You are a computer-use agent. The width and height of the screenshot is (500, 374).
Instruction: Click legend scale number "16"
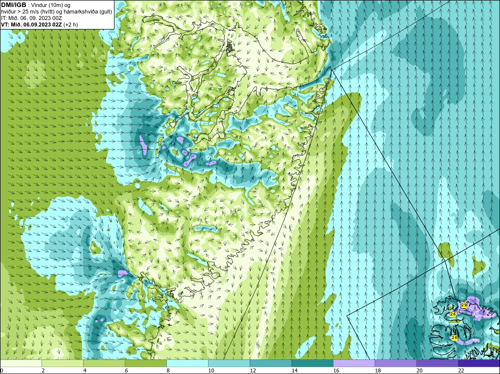pos(336,370)
